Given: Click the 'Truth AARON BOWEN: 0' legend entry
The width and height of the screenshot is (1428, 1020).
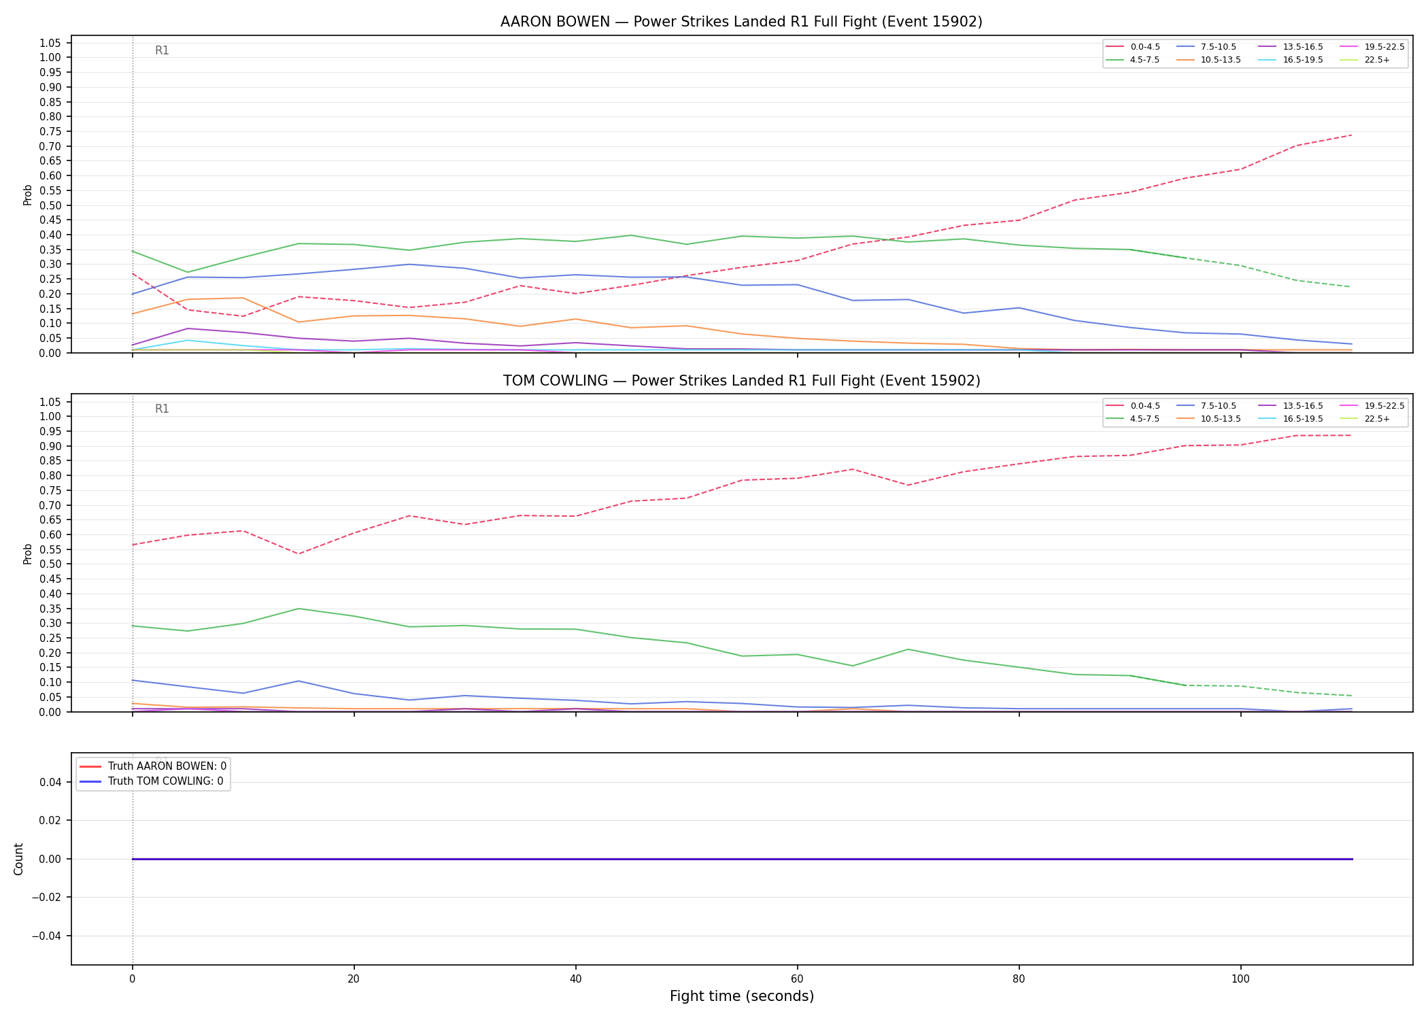Looking at the screenshot, I should click(x=153, y=766).
